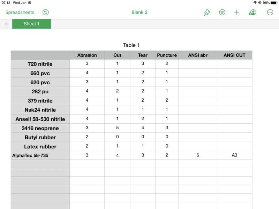
Task: Select the Table 1 title text
Action: (131, 45)
